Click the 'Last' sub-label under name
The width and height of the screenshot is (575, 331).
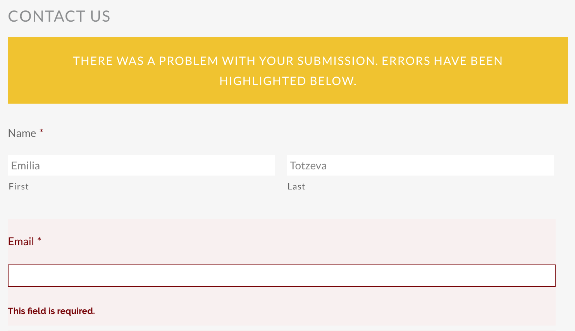coord(296,186)
